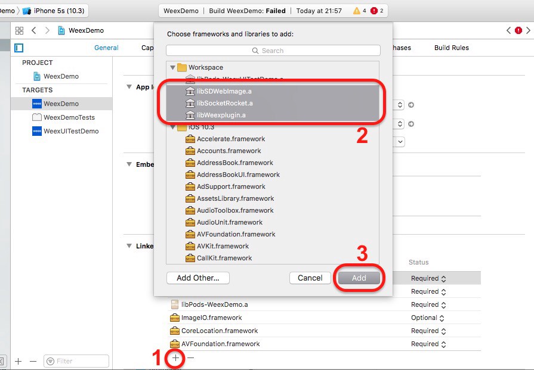Screen dimensions: 534x370
Task: Go back with the left chevron
Action: point(34,30)
